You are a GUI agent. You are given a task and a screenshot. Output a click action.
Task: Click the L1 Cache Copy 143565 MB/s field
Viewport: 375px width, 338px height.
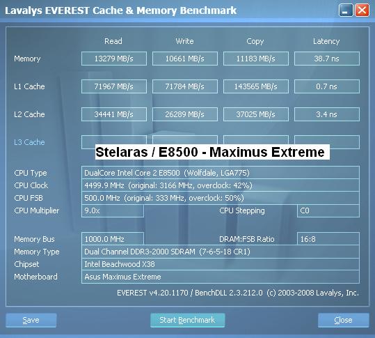click(256, 86)
